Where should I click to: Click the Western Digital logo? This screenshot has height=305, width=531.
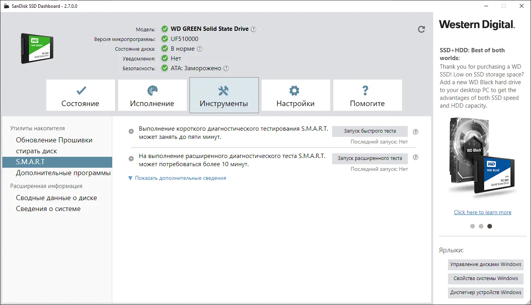(x=477, y=25)
